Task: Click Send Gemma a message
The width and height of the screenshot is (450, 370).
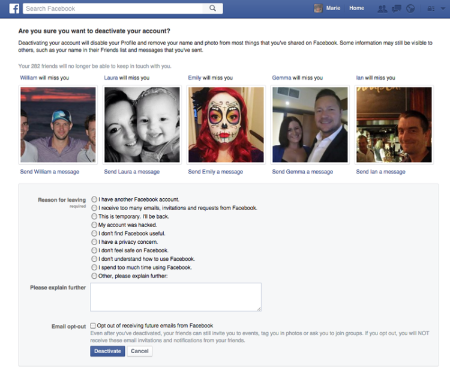Action: [302, 172]
